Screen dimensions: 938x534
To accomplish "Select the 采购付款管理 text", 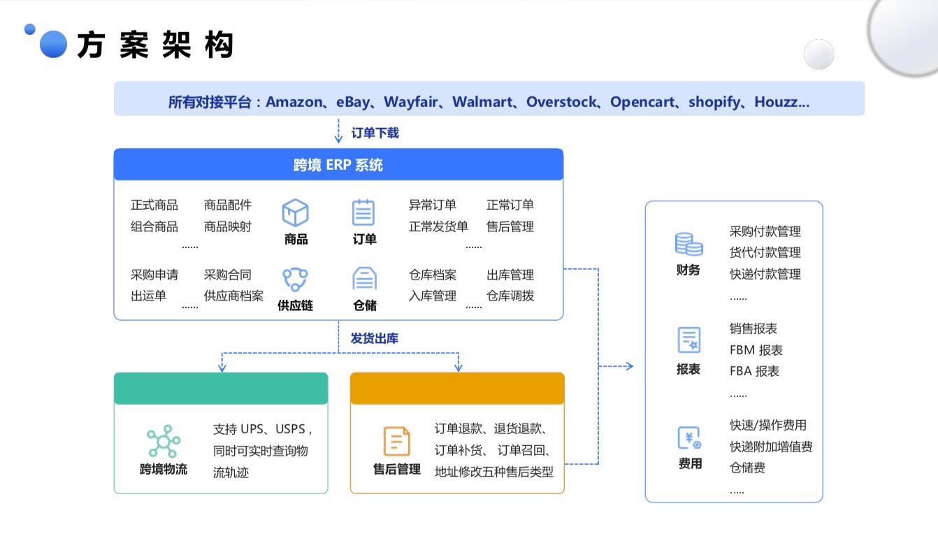I will click(765, 231).
